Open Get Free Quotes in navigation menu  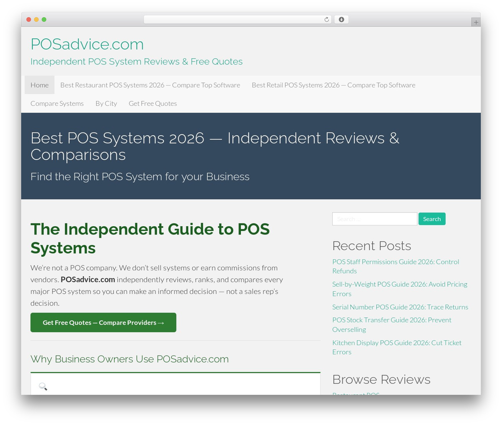(153, 104)
